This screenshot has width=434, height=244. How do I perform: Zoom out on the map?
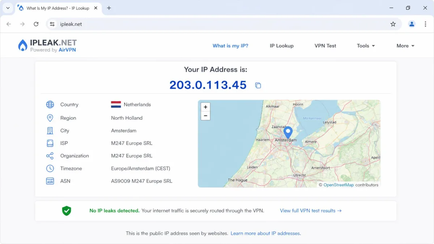(205, 116)
